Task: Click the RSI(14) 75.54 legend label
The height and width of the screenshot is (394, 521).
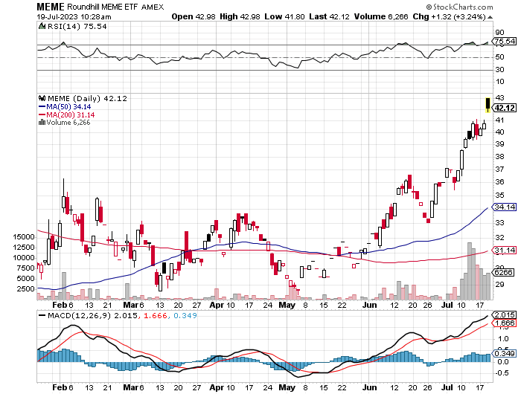Action: 77,26
